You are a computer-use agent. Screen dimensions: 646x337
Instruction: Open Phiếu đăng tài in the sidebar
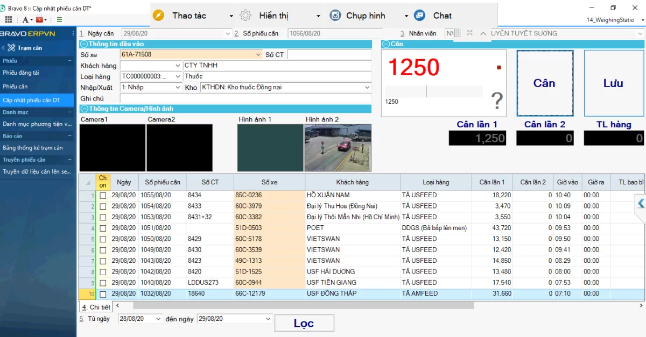(21, 73)
